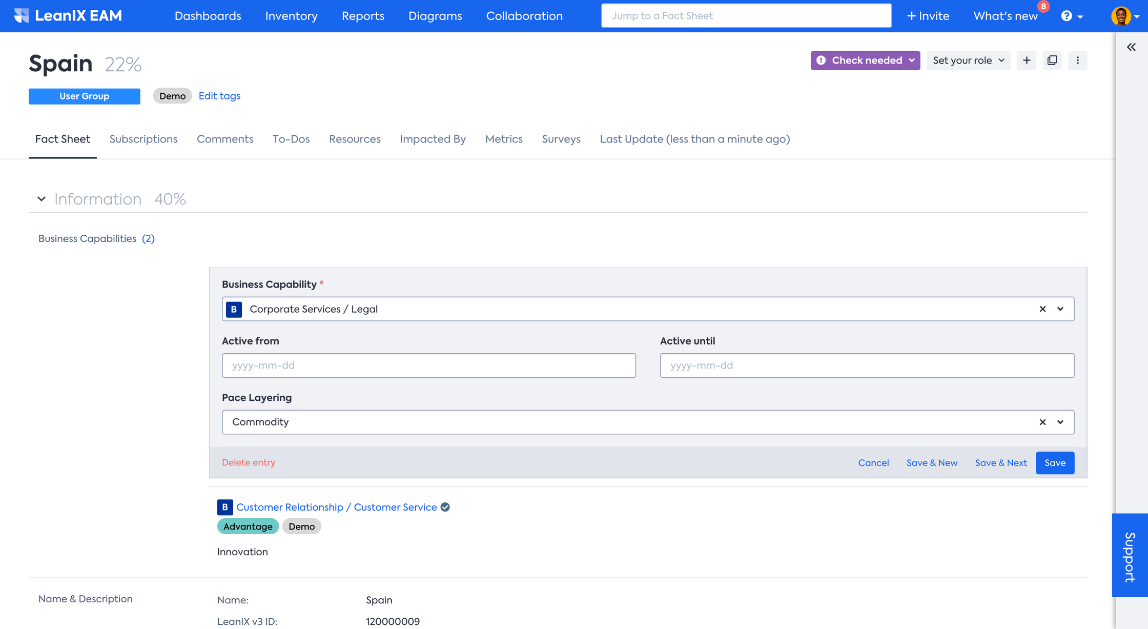The height and width of the screenshot is (629, 1148).
Task: Open Dashboards in the top navigation
Action: (x=208, y=16)
